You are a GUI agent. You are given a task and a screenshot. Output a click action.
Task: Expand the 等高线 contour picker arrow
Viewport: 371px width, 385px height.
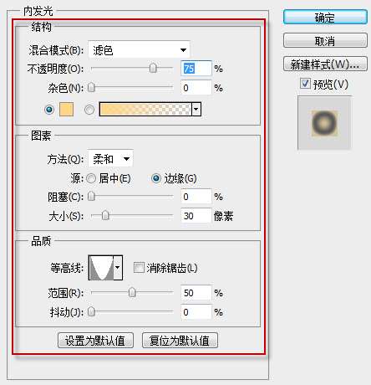click(118, 268)
